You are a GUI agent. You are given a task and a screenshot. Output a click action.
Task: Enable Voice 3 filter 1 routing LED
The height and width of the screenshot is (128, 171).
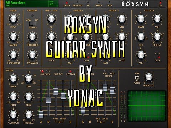click(155, 57)
